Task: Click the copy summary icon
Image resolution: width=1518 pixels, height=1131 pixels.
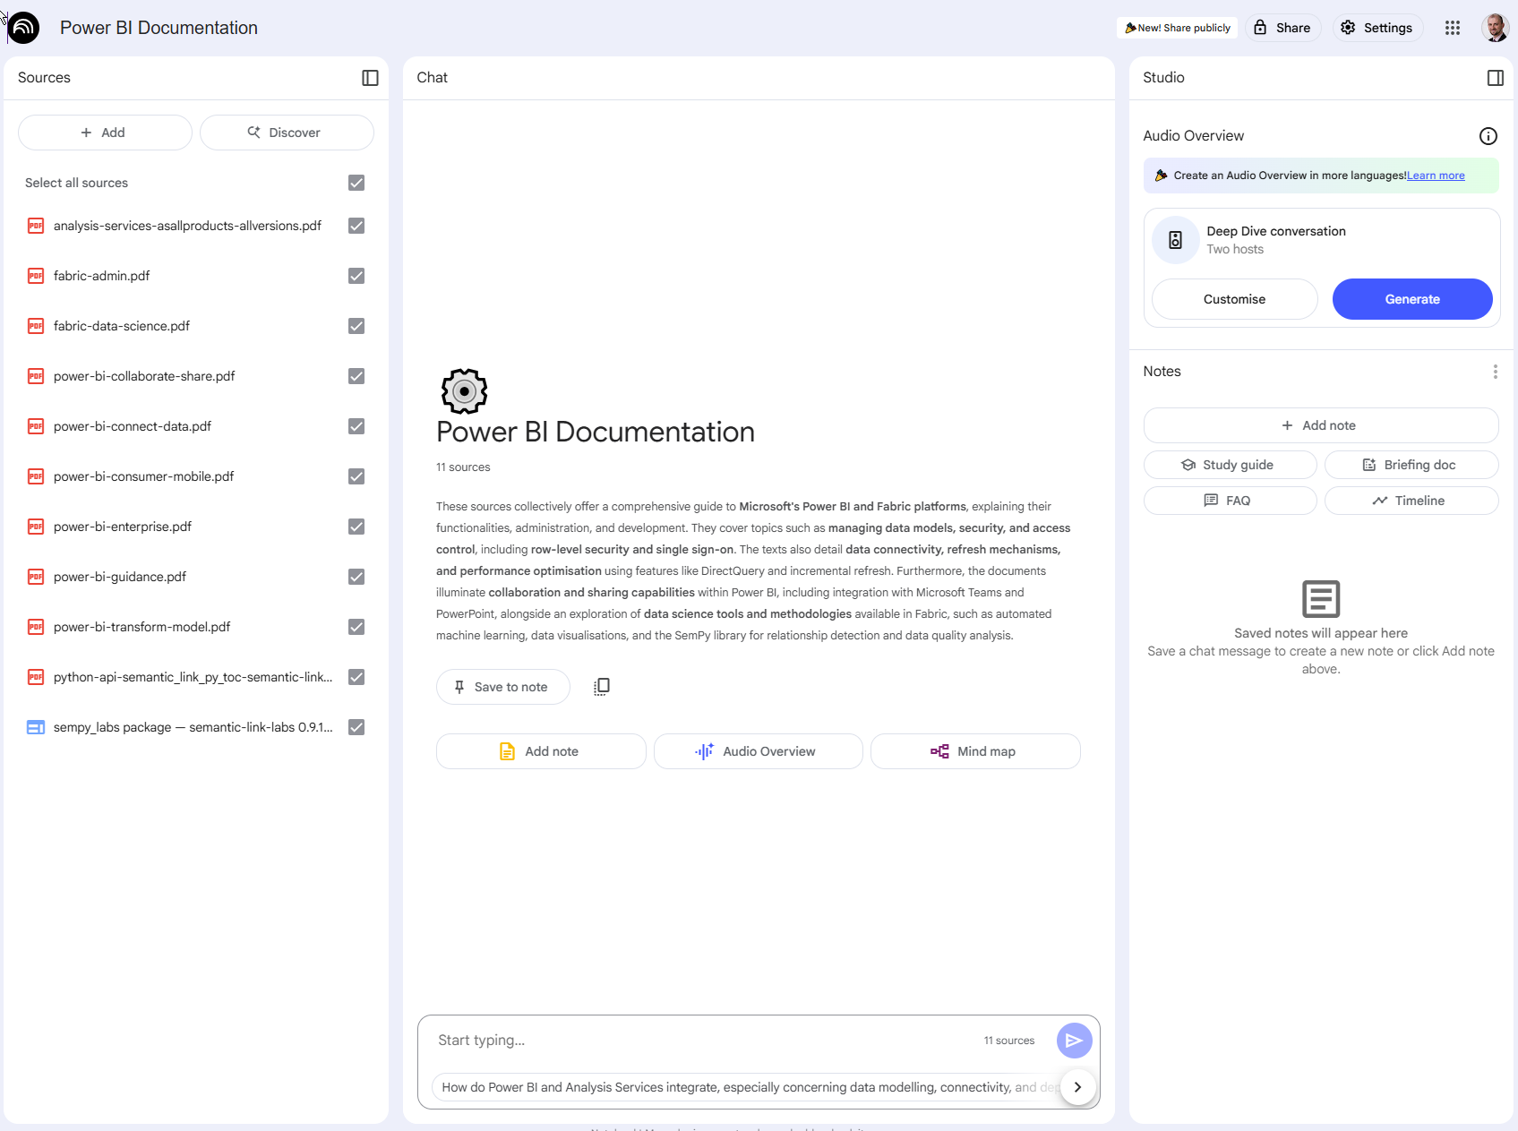Action: [602, 687]
